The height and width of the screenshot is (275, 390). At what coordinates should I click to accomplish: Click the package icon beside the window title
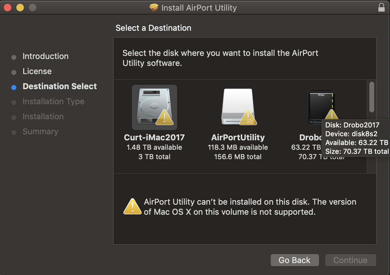coord(154,8)
